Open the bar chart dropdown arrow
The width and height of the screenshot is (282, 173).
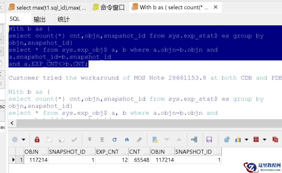(246, 140)
